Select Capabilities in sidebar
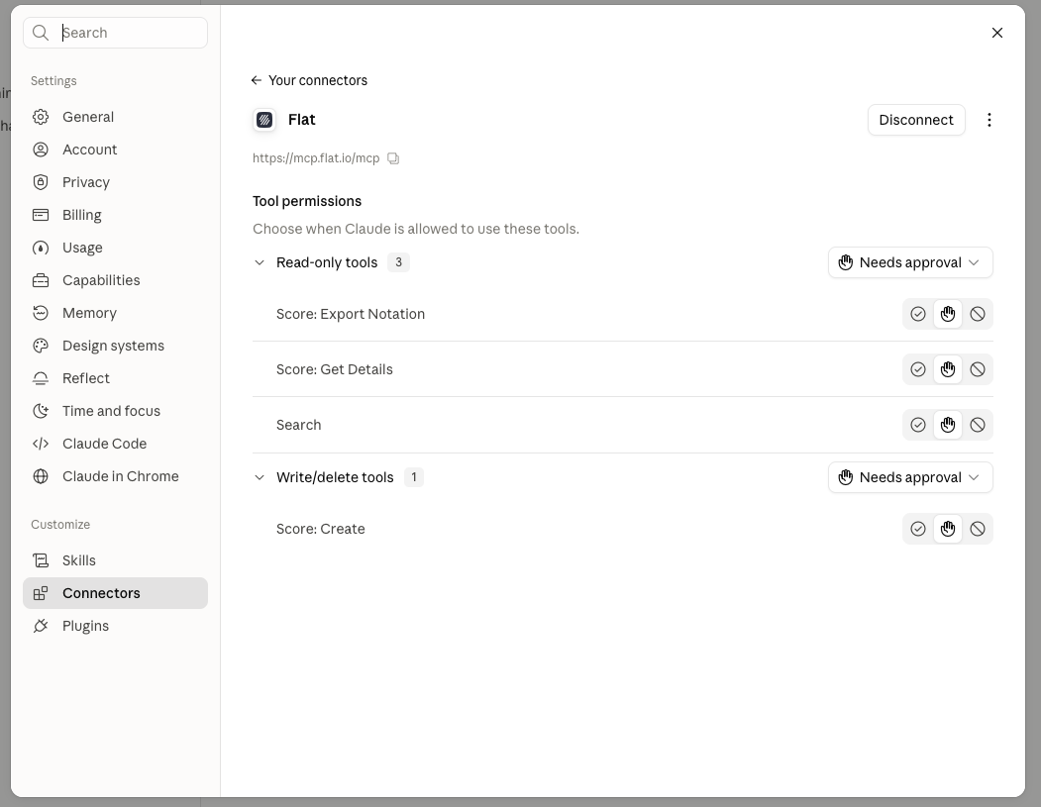1041x807 pixels. coord(116,280)
